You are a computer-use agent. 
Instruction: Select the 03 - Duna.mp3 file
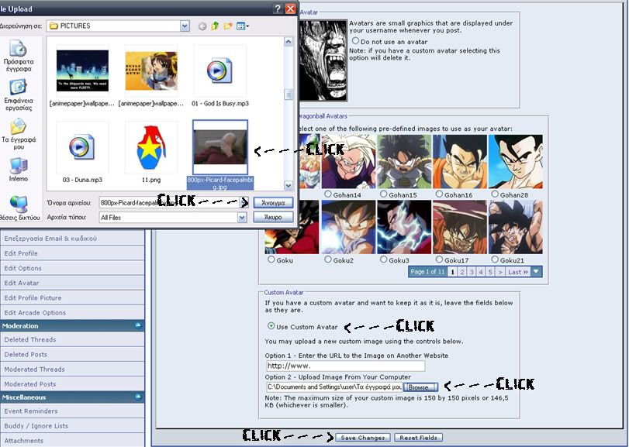(x=82, y=152)
